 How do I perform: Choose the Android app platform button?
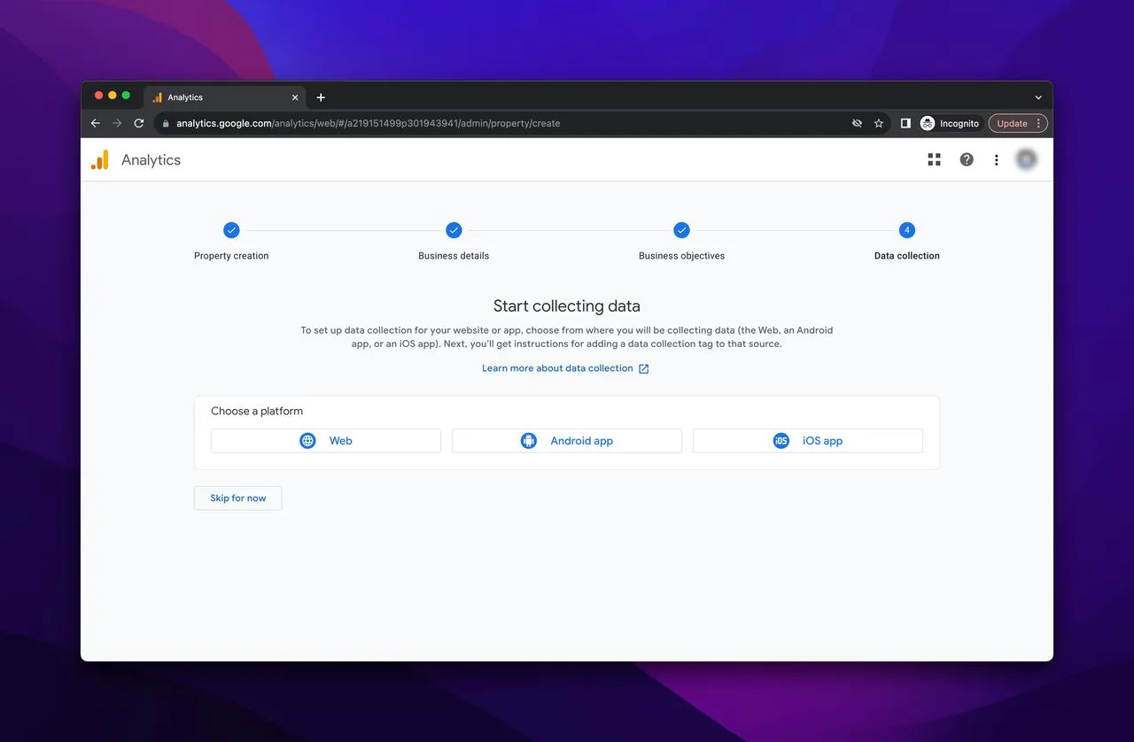(x=567, y=441)
